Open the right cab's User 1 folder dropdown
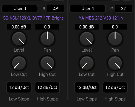Screen dimensions: 135x107 click(x=87, y=9)
